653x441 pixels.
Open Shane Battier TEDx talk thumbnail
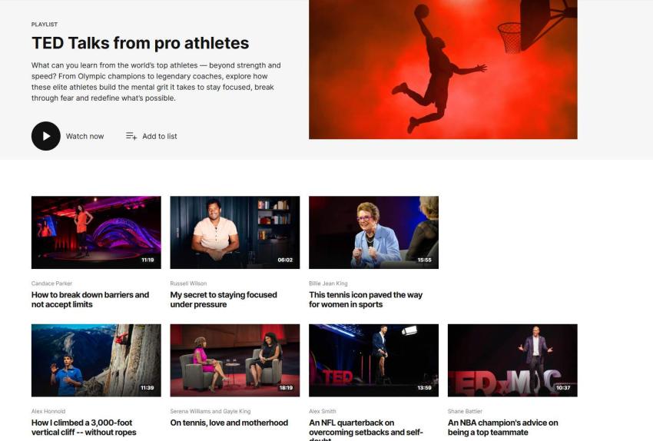[x=512, y=360]
